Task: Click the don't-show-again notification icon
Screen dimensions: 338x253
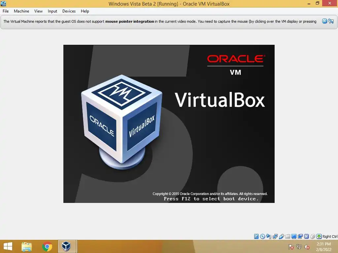Action: point(331,21)
